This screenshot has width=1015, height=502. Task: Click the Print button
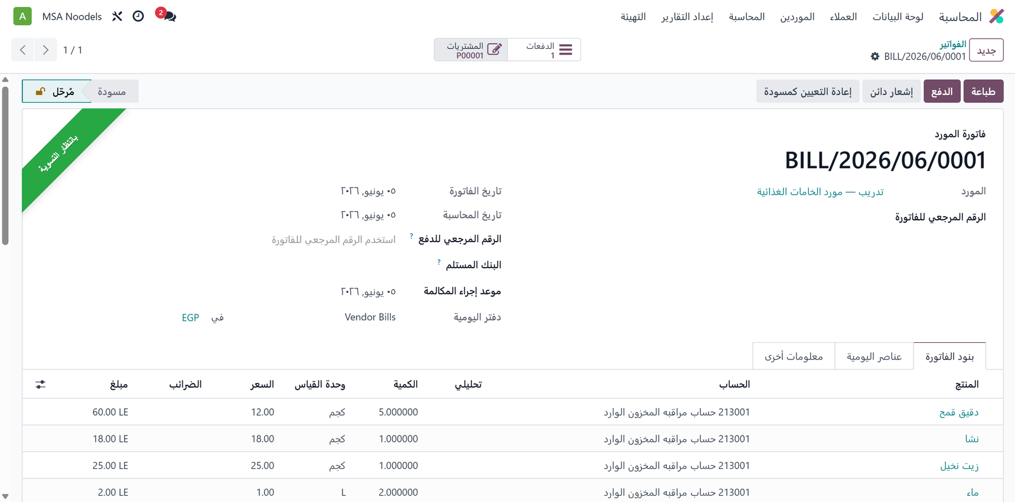pyautogui.click(x=983, y=91)
